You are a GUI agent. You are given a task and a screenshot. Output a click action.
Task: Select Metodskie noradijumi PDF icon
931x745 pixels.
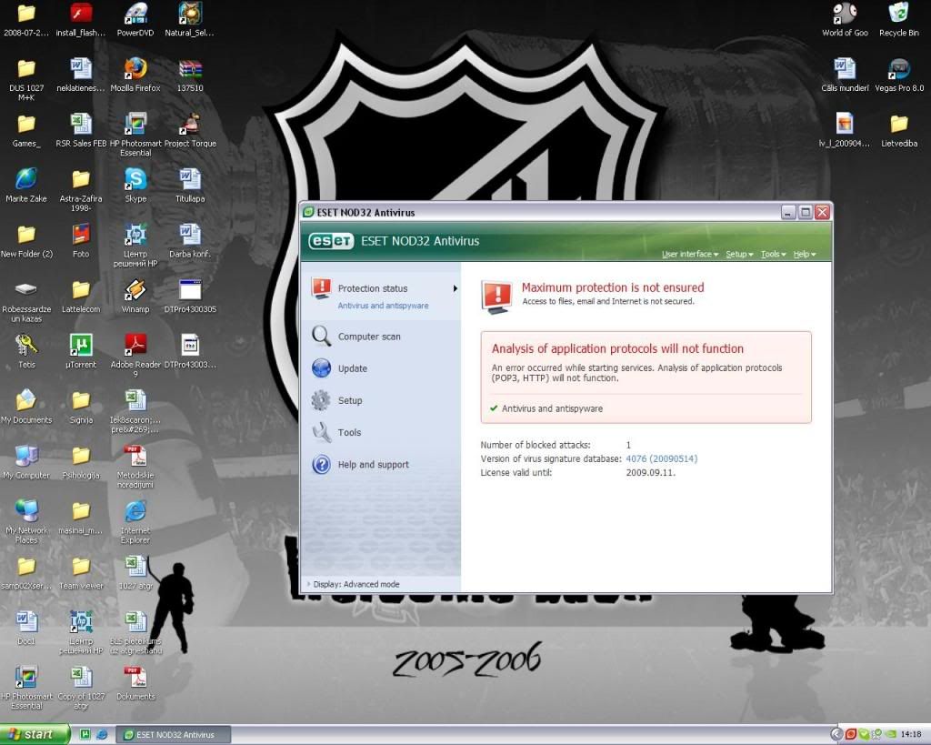pos(135,467)
